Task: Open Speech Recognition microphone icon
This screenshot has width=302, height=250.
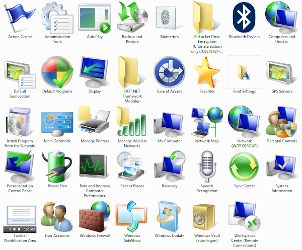Action: [x=207, y=166]
